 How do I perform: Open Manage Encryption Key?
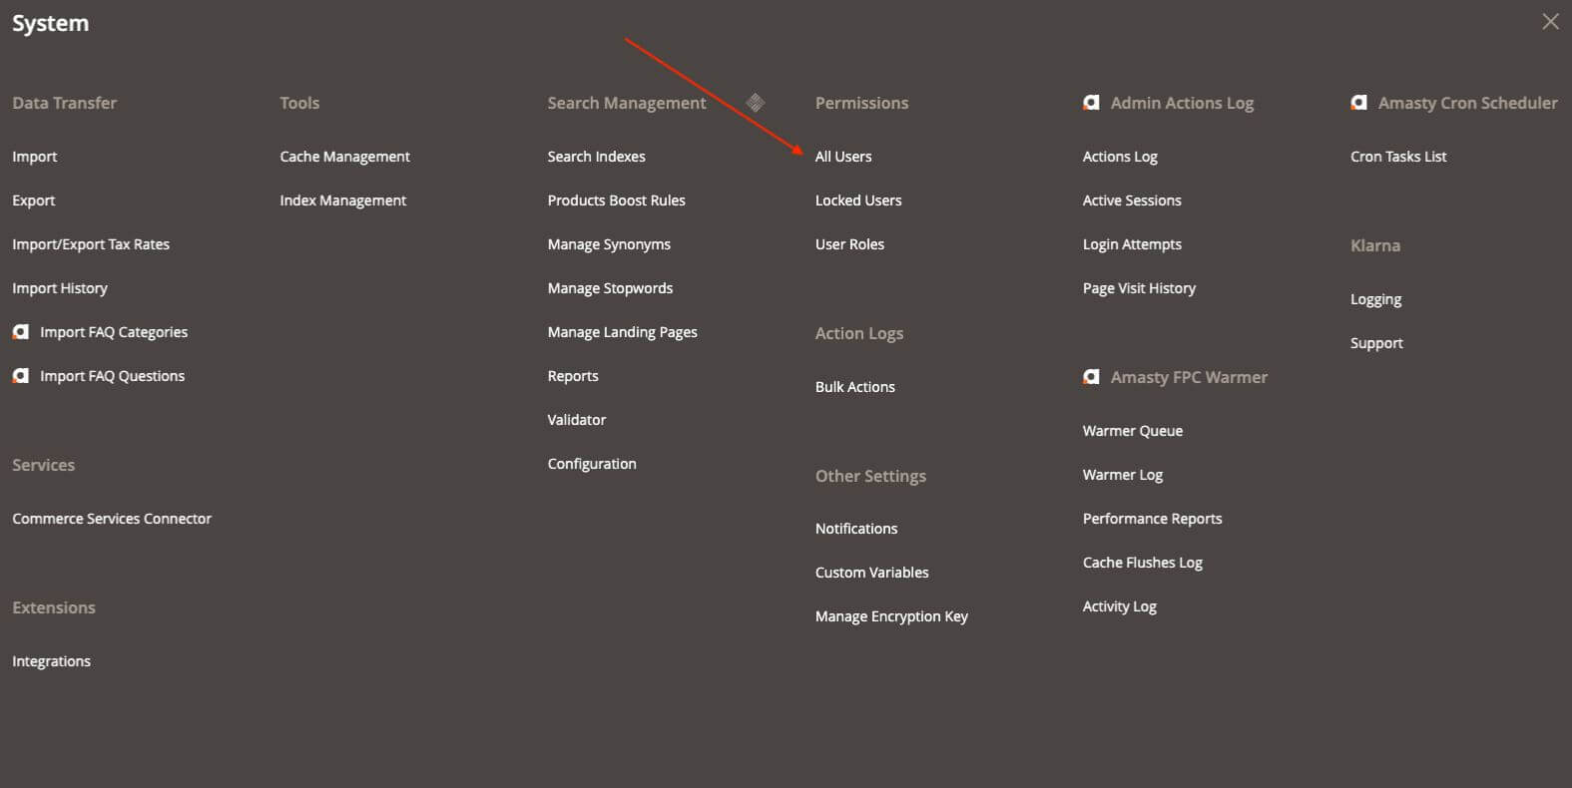892,616
